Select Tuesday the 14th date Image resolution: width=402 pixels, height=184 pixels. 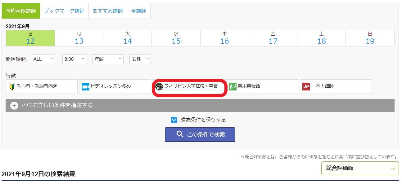(x=127, y=38)
